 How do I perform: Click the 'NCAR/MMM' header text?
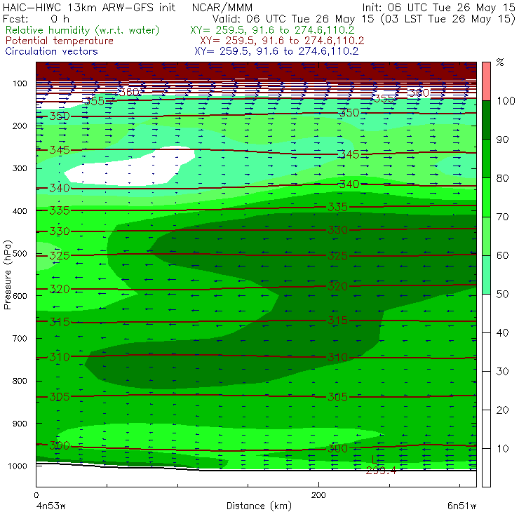tap(222, 8)
